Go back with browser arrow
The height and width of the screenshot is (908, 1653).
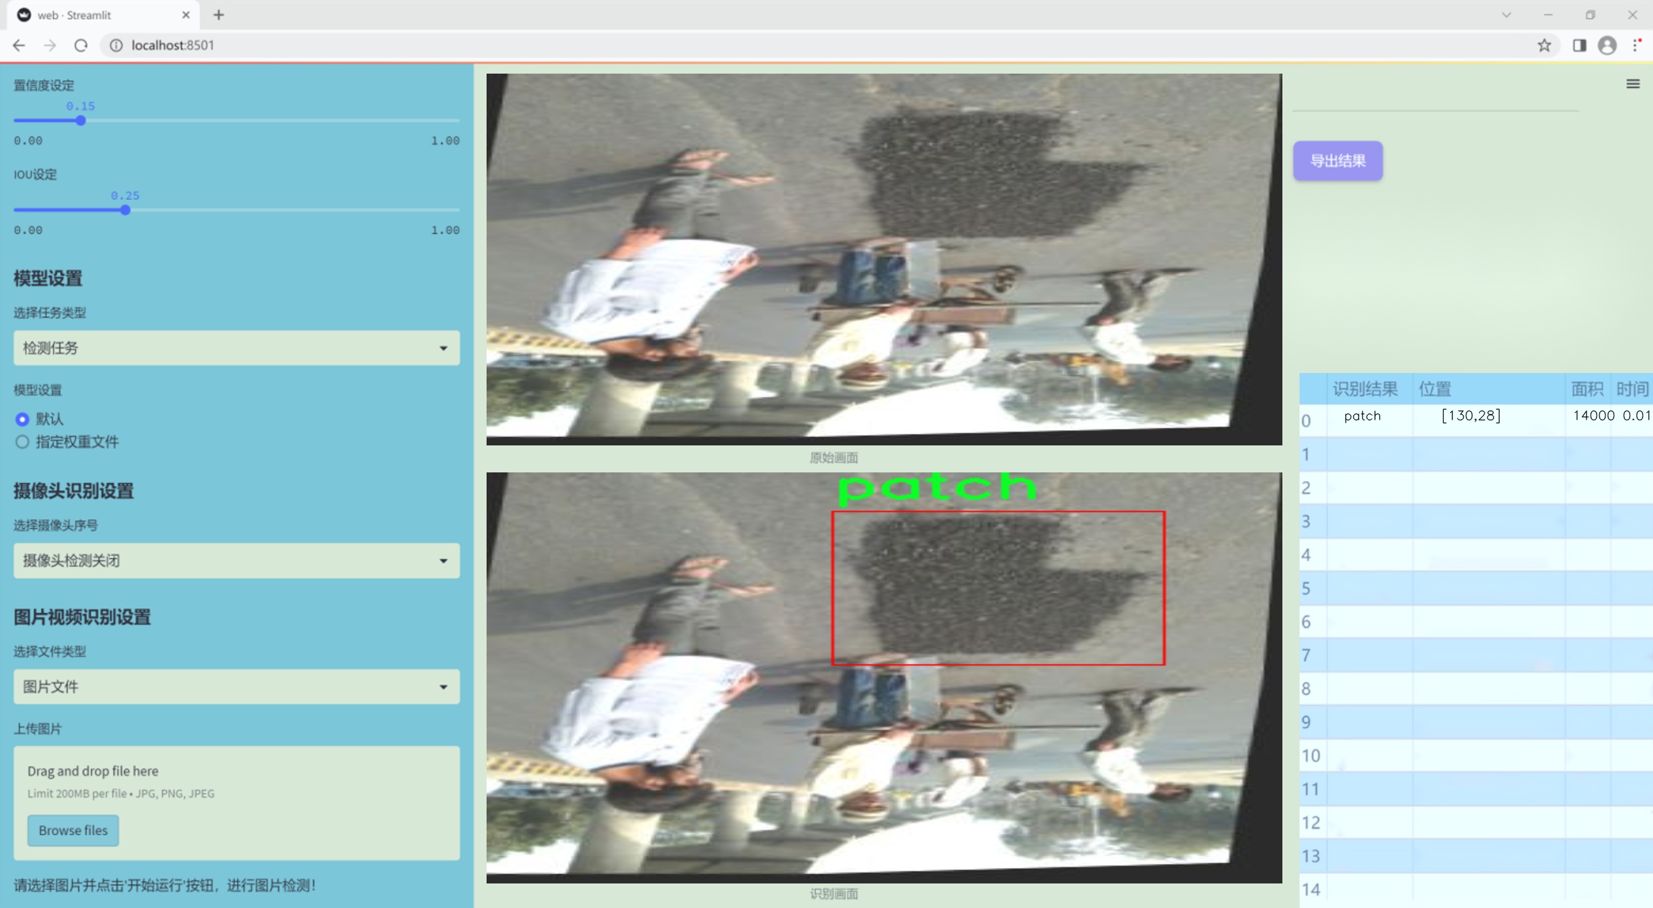19,45
